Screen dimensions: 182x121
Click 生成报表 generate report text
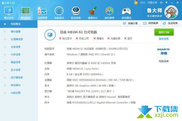click(x=173, y=23)
